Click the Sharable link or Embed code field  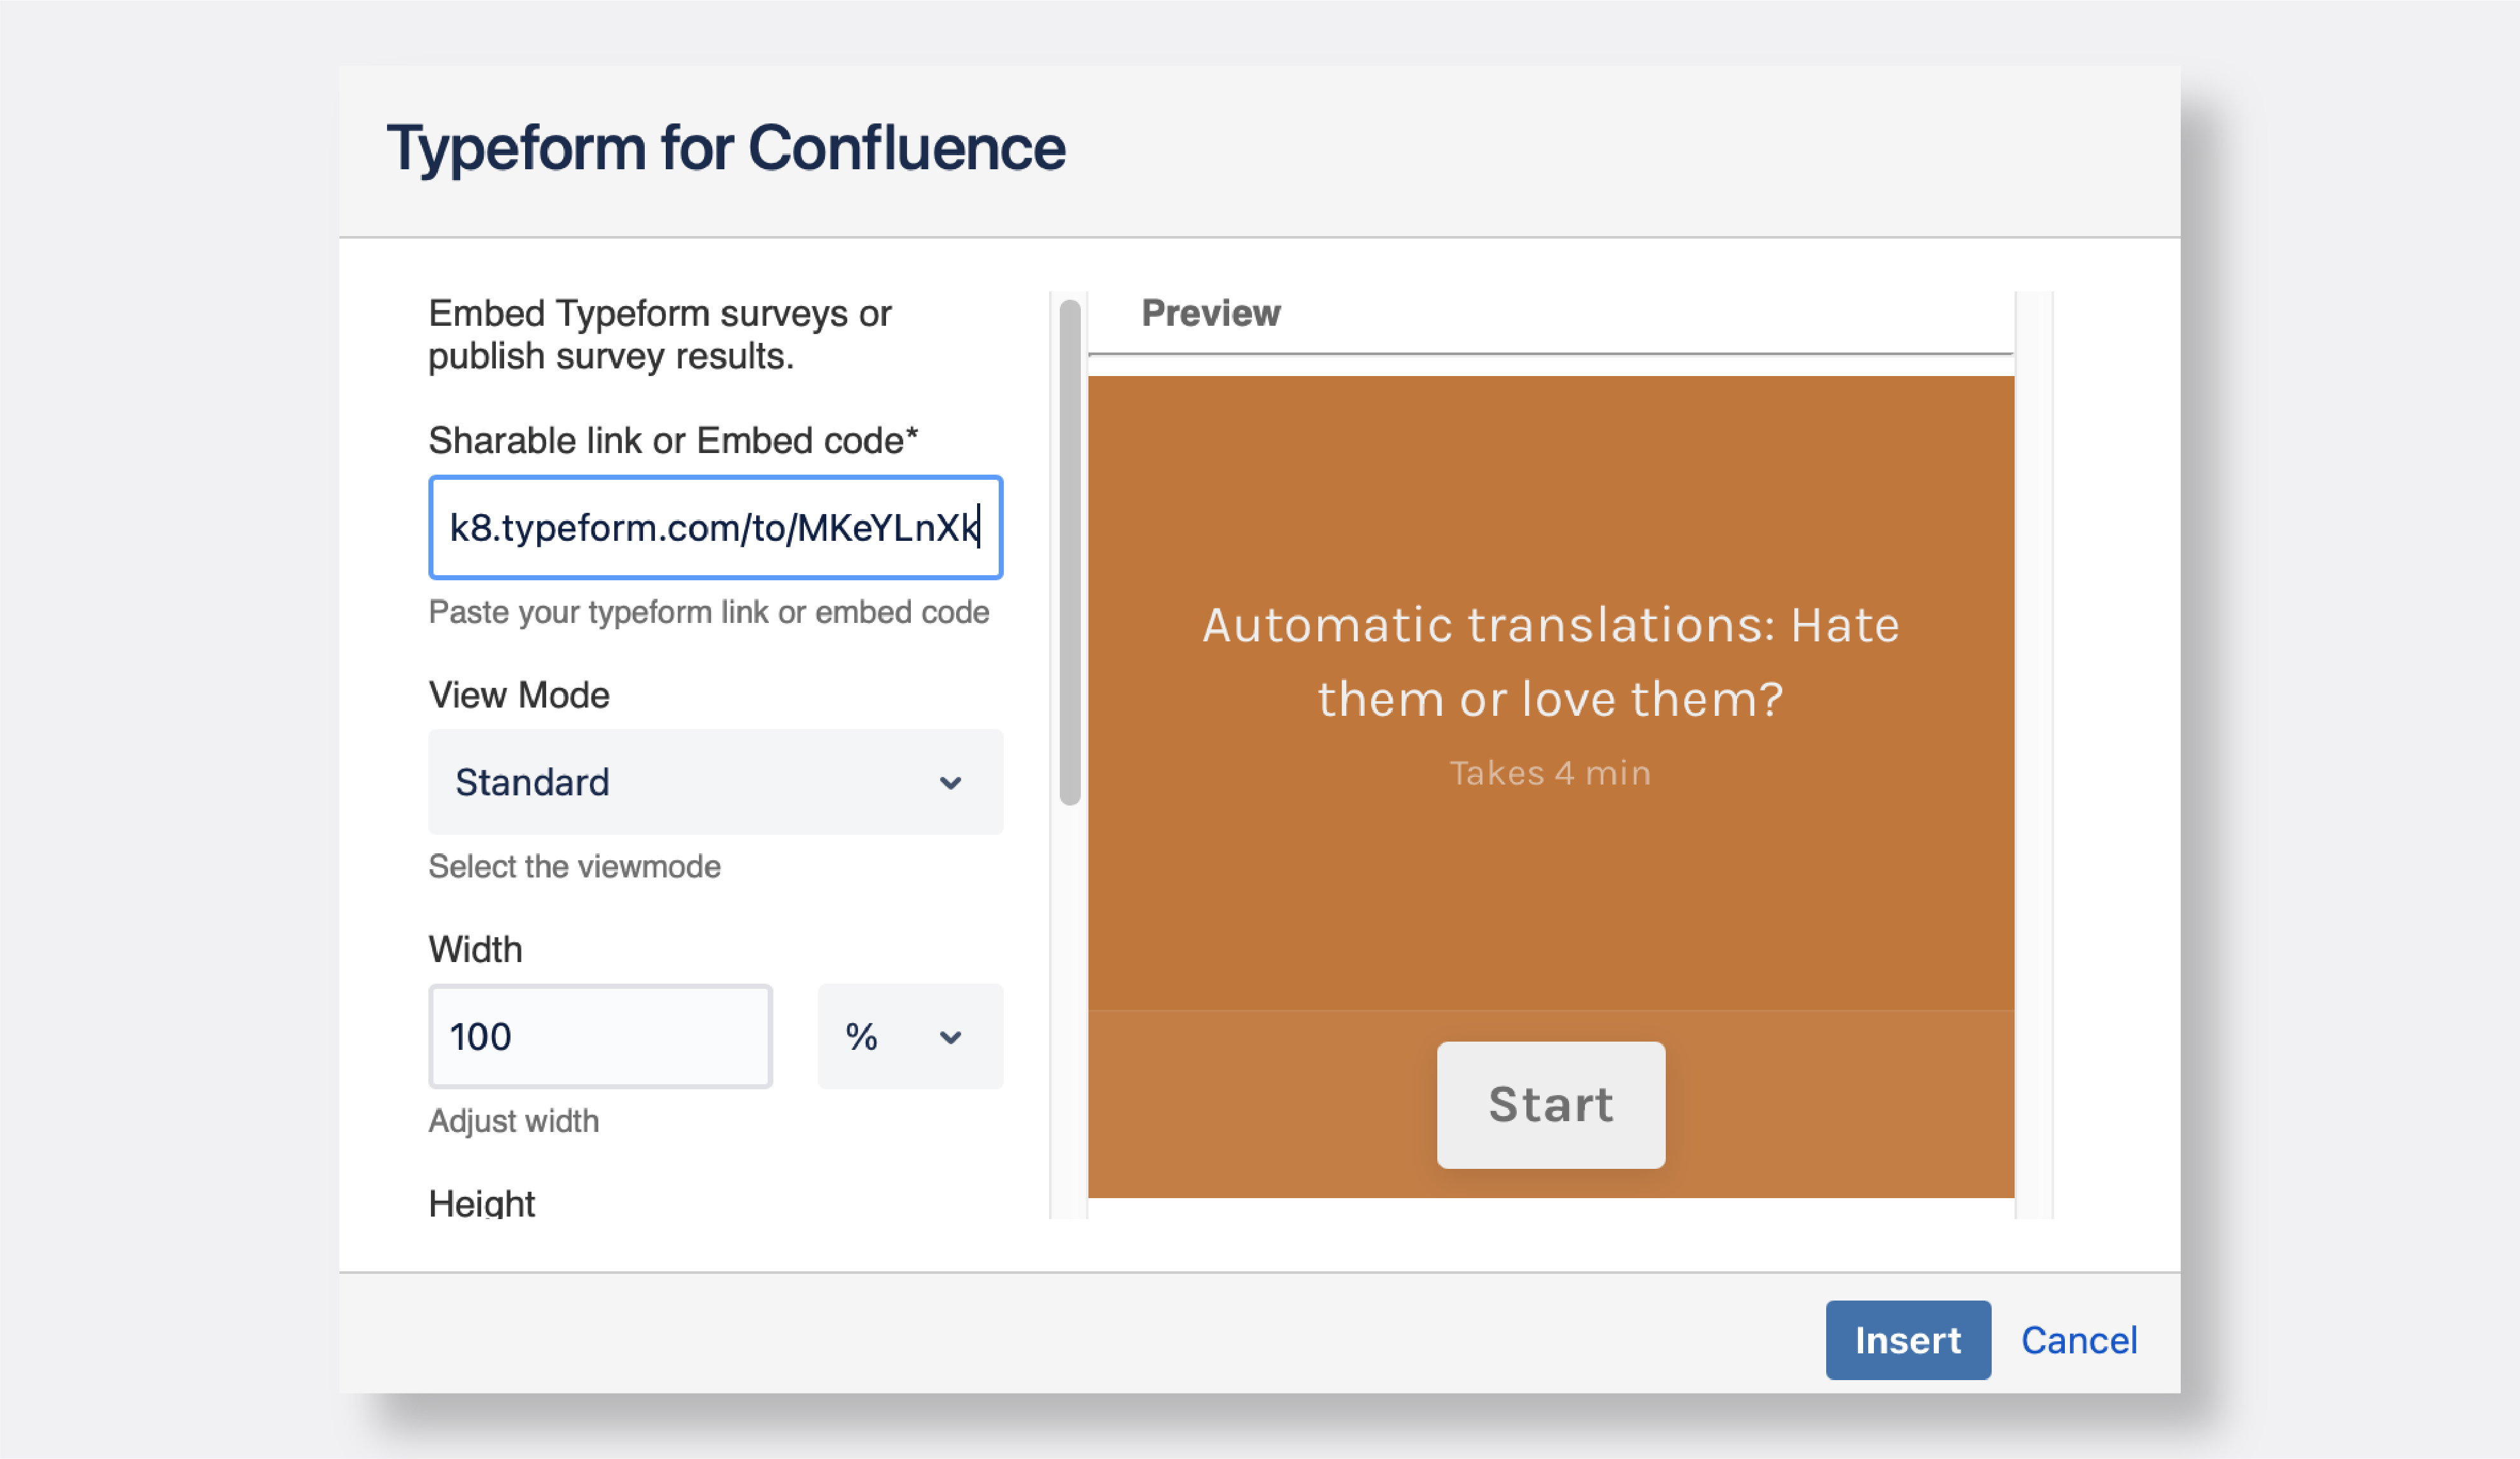tap(715, 527)
